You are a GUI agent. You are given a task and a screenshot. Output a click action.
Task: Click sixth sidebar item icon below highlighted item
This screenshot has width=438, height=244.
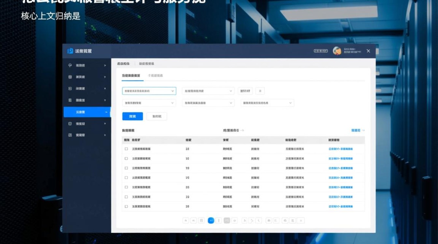click(70, 124)
